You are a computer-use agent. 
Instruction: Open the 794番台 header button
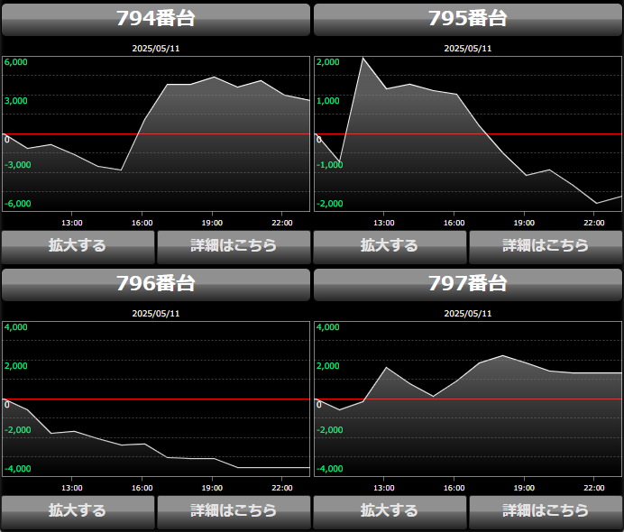156,19
